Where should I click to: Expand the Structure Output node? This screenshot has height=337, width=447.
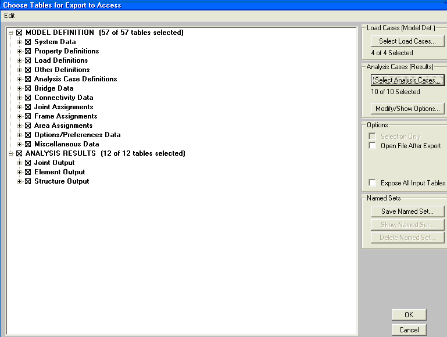tap(19, 181)
